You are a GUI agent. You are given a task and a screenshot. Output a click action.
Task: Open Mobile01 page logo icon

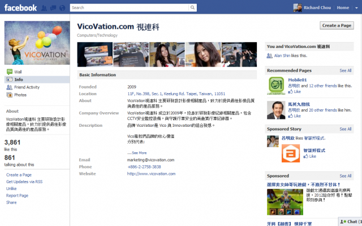coord(276,86)
